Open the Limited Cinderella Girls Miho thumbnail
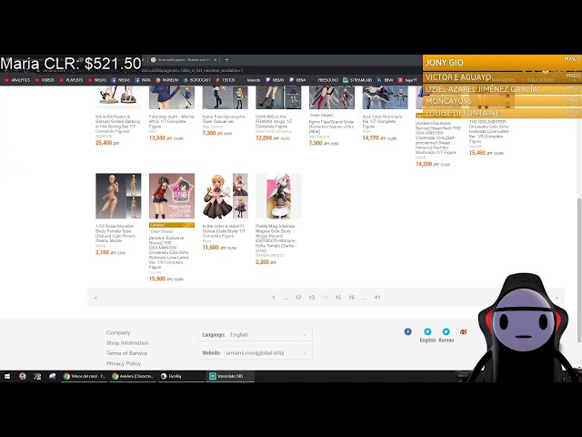582x437 pixels. tap(172, 196)
